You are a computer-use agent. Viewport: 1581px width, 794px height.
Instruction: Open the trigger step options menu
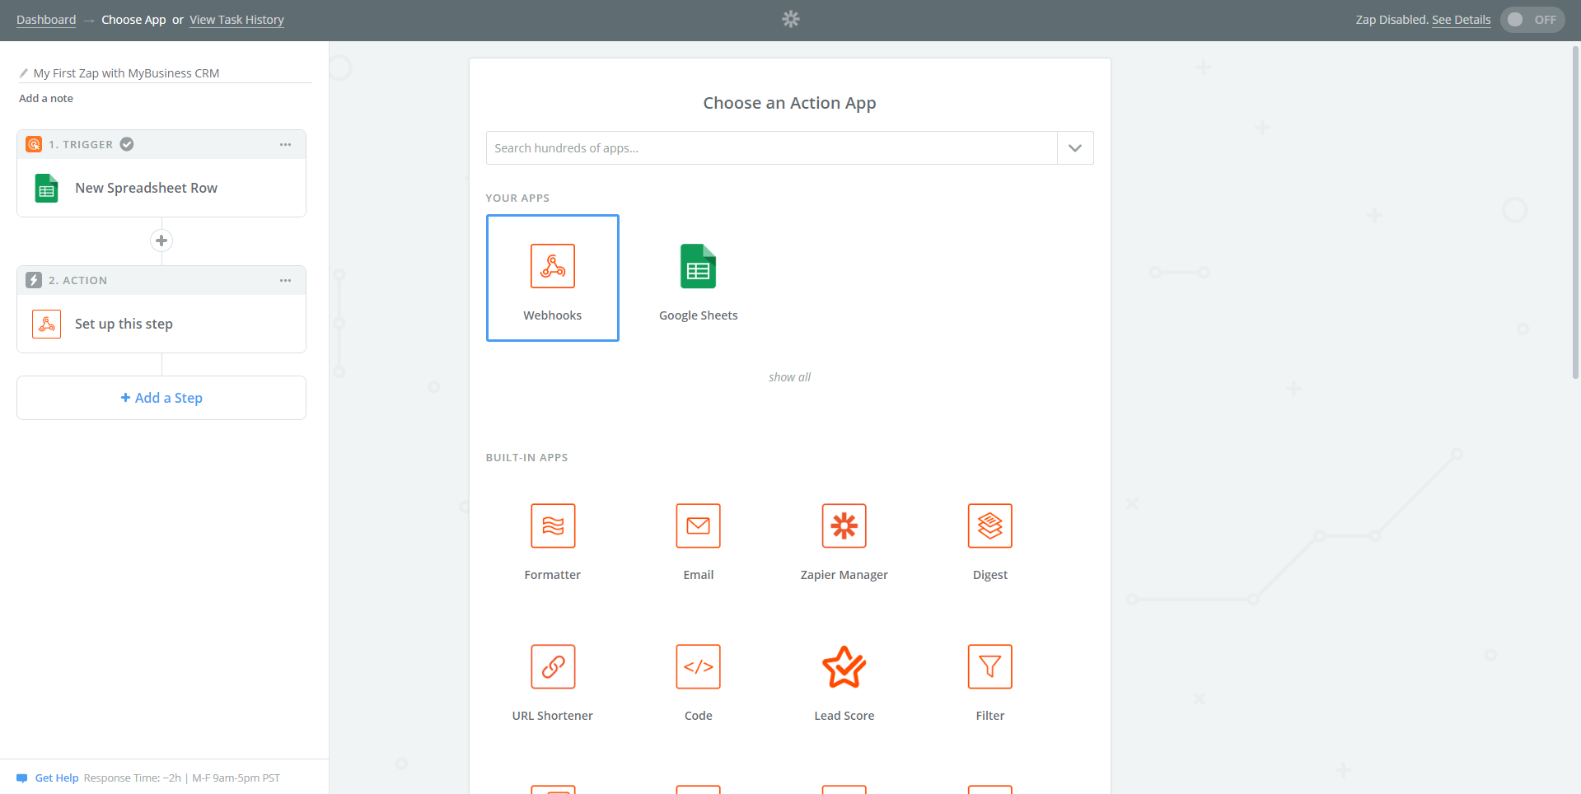coord(285,144)
